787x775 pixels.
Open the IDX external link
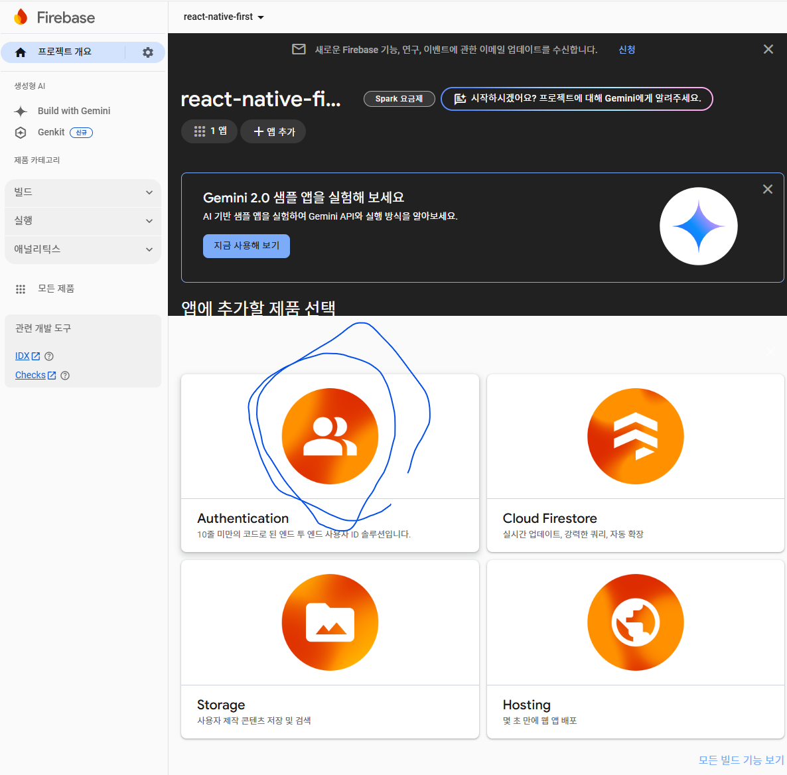pos(27,356)
